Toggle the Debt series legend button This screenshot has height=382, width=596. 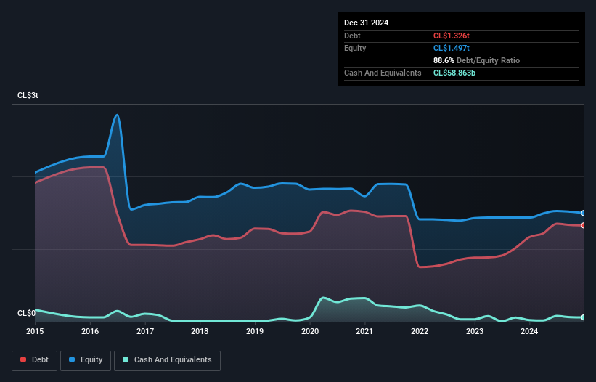point(34,360)
